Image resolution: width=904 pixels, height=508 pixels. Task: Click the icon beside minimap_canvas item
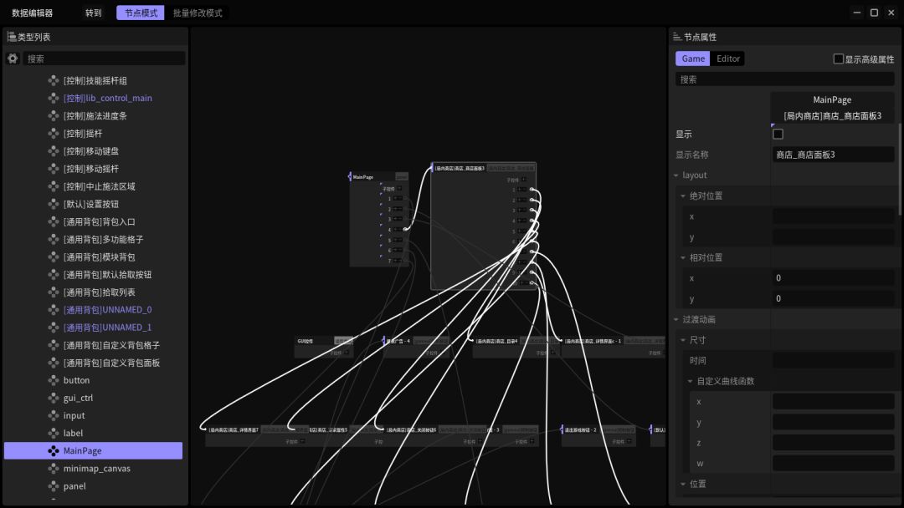pyautogui.click(x=54, y=468)
